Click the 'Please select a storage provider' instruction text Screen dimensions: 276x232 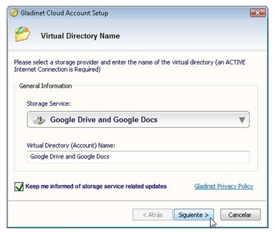pos(129,66)
